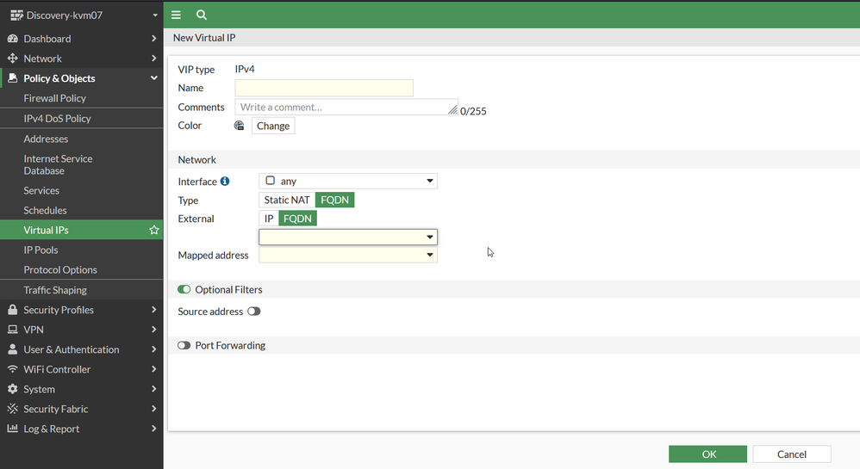Expand the Security Fabric chevron

coord(153,408)
